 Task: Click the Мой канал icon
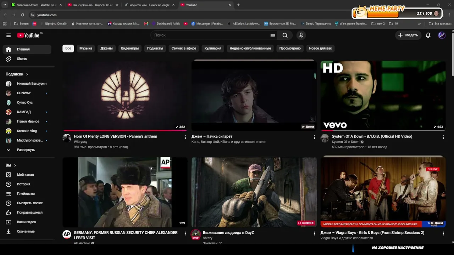pos(9,175)
